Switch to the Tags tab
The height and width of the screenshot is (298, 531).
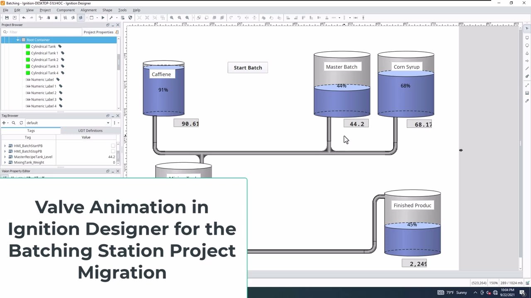31,130
